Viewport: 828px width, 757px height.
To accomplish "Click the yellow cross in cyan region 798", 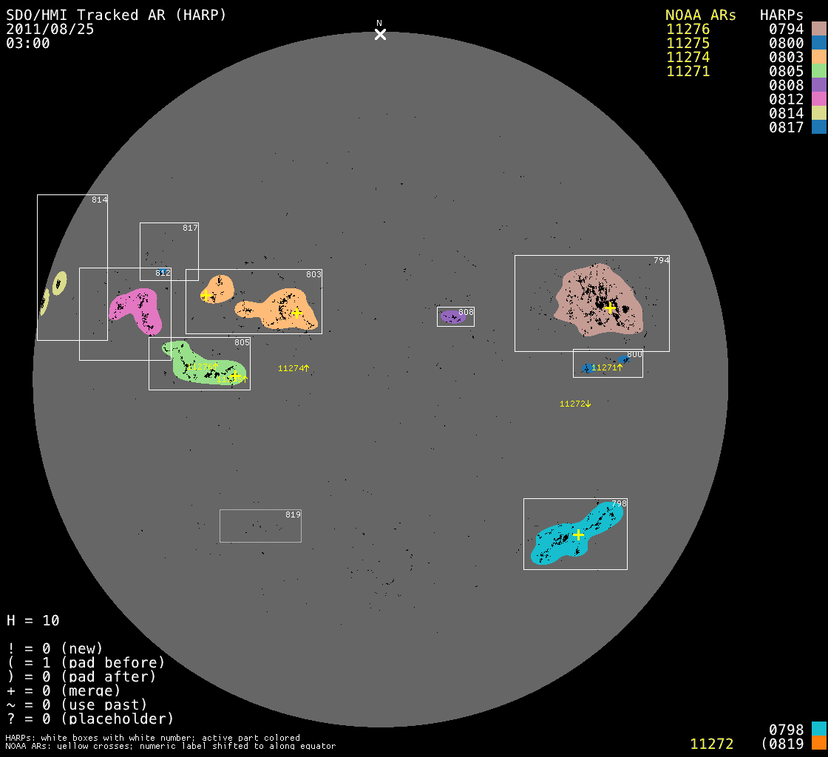I will pyautogui.click(x=578, y=534).
